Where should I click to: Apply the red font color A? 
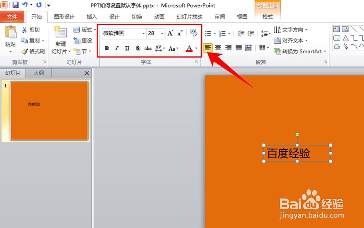(189, 48)
